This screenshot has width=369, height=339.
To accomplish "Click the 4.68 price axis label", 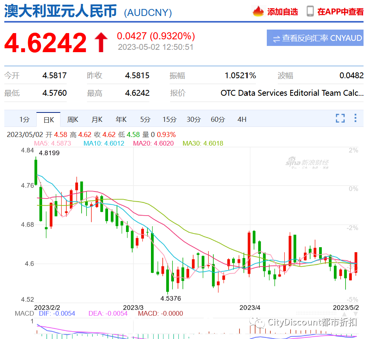I will point(28,225).
